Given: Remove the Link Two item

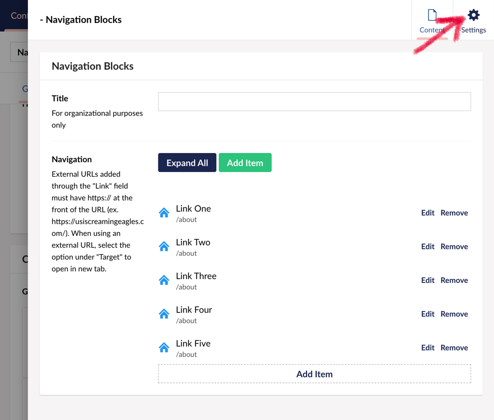Looking at the screenshot, I should point(454,247).
